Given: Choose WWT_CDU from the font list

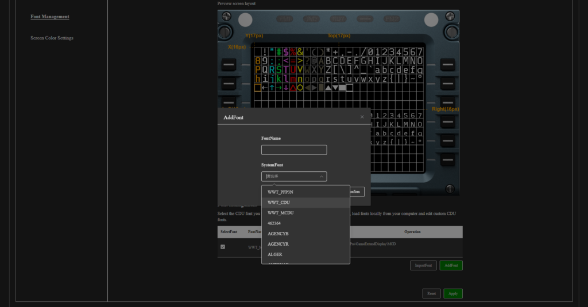Looking at the screenshot, I should [305, 203].
